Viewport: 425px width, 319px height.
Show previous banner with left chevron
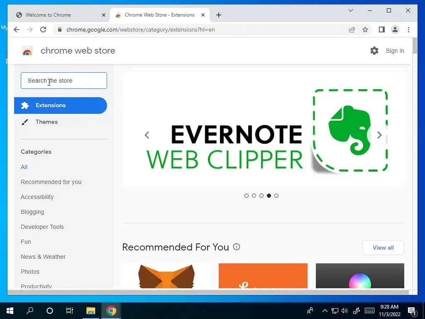(147, 135)
